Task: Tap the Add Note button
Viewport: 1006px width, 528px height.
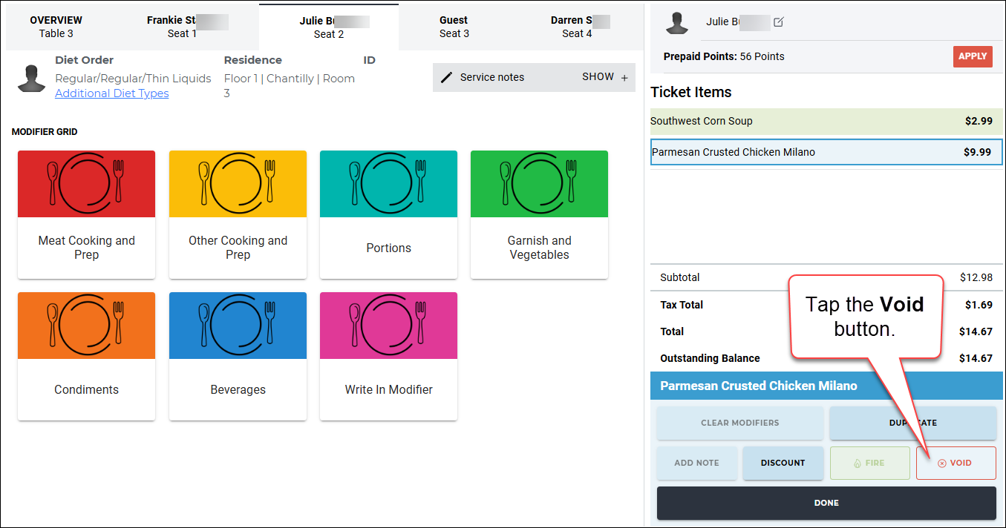Action: pos(697,463)
